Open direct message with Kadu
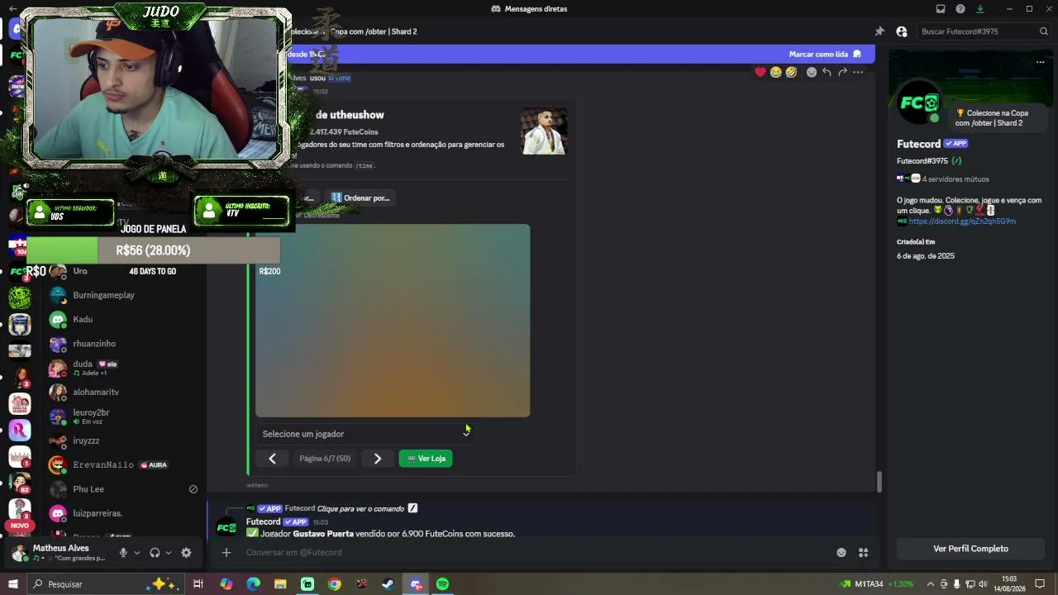Screen dimensions: 1058x595 [124, 319]
